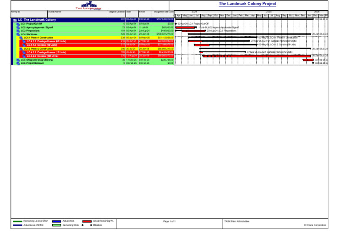Image resolution: width=352 pixels, height=249 pixels.
Task: Select the LC.4.2.1 Carriage Homes (12 Units) row
Action: (97, 52)
